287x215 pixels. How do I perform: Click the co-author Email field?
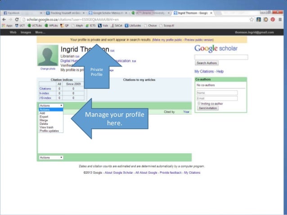(217, 98)
